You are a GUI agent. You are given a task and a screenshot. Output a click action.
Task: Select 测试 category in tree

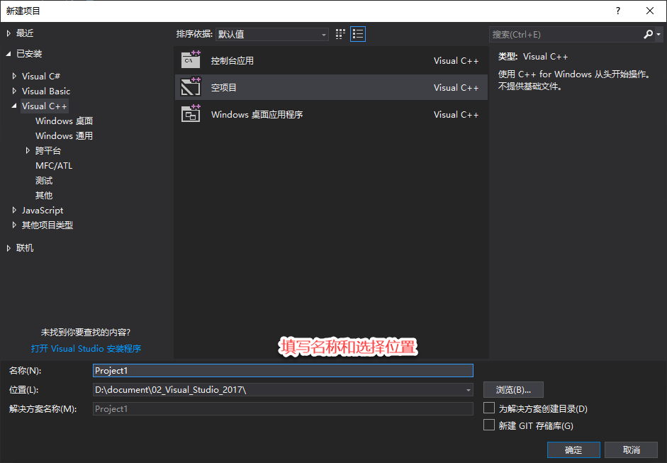point(44,180)
